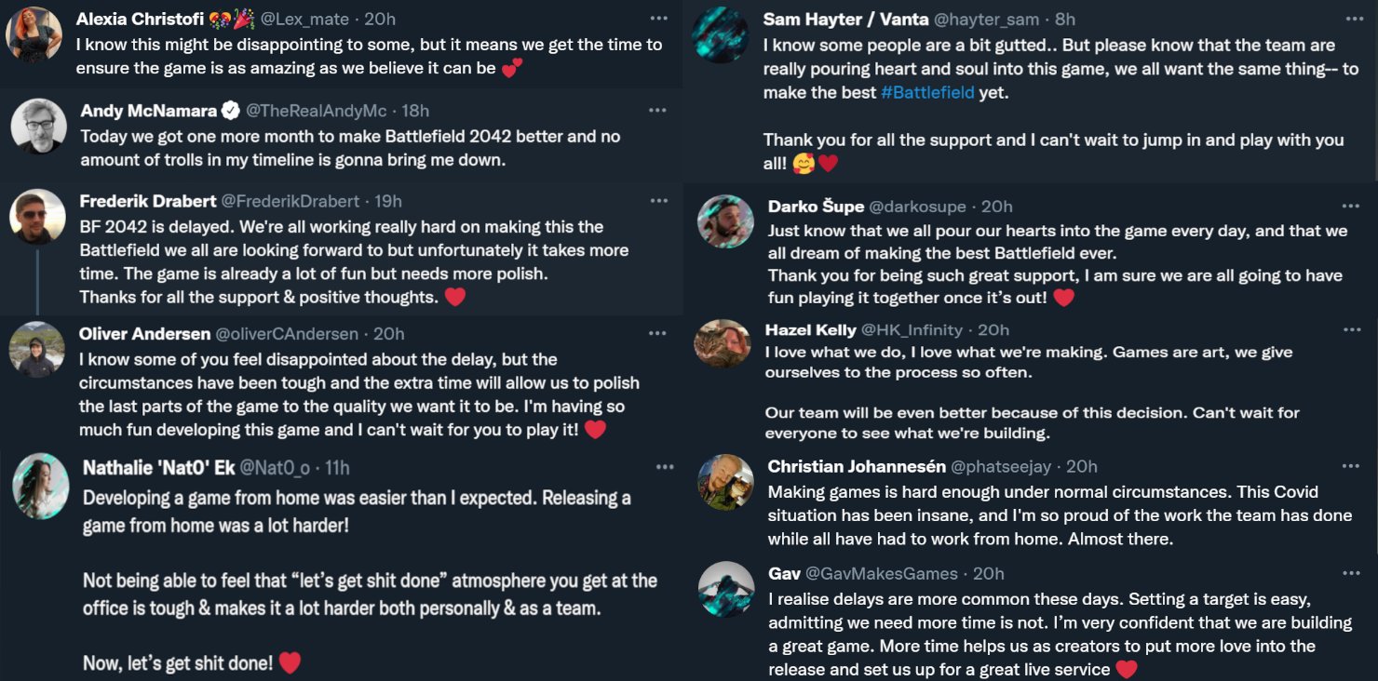Open more options on Sam Hayter's tweet

tap(1350, 19)
